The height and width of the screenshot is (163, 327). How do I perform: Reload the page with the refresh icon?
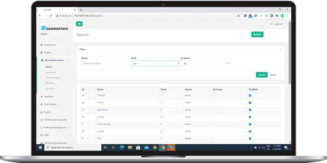(x=50, y=16)
